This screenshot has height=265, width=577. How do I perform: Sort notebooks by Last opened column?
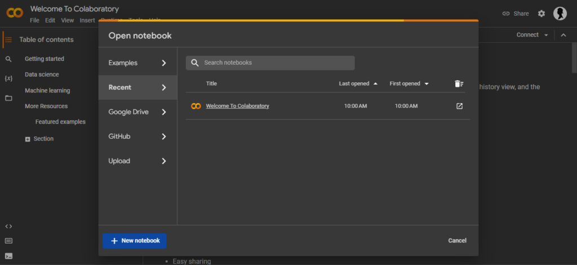(x=358, y=83)
